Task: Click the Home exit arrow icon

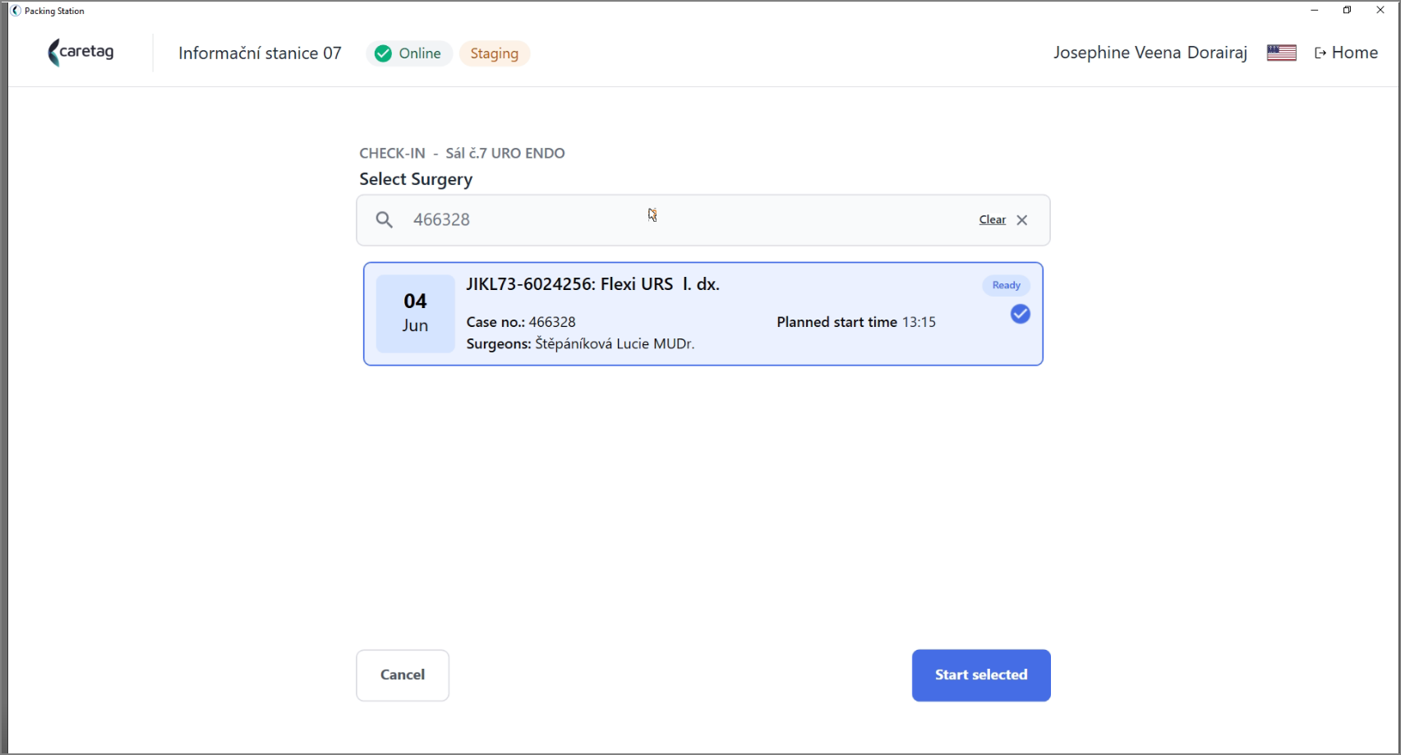Action: pyautogui.click(x=1320, y=53)
